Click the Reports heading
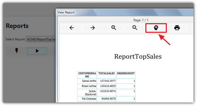Viewport: 197px width, 106px height. pyautogui.click(x=17, y=26)
